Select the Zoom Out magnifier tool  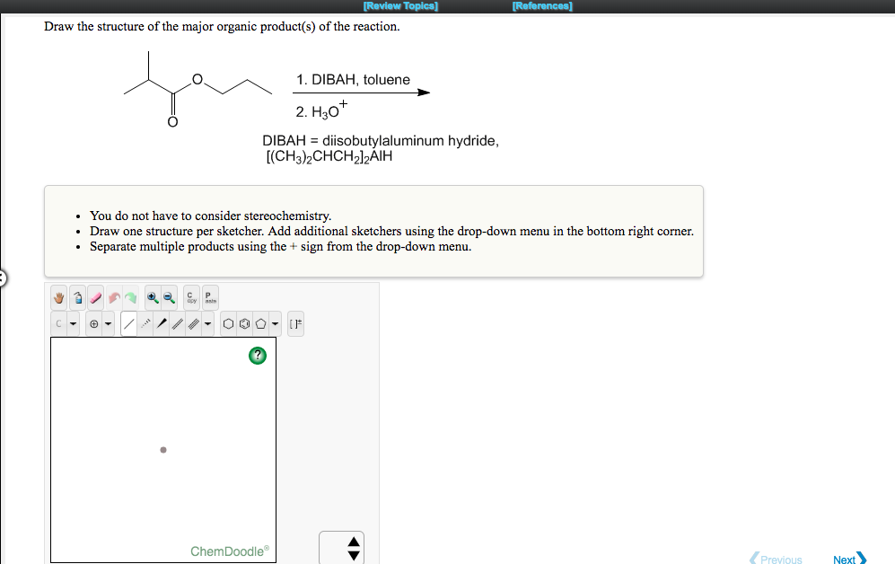pos(170,296)
